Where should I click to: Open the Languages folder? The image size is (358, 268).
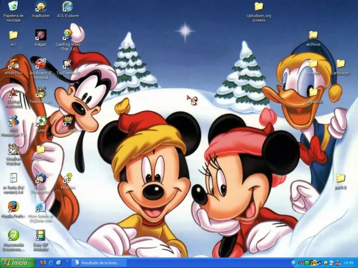point(341,67)
